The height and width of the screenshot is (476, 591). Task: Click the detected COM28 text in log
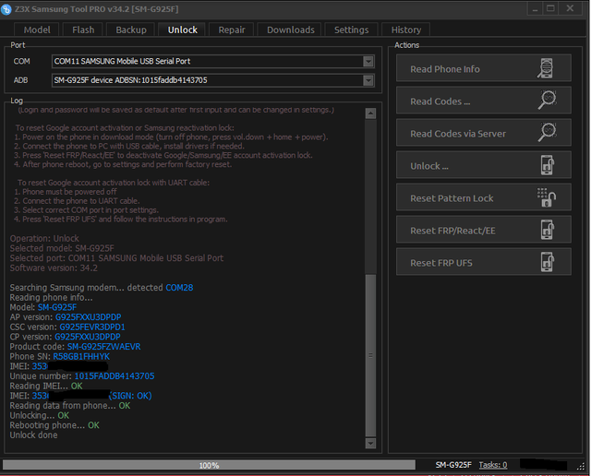pos(179,288)
